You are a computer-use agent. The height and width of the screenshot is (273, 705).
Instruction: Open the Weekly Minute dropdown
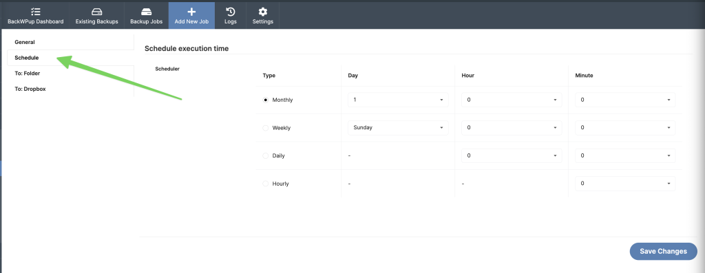tap(625, 127)
